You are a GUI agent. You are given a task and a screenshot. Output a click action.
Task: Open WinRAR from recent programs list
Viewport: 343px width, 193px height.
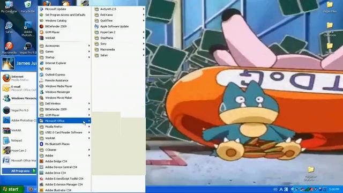[19, 130]
